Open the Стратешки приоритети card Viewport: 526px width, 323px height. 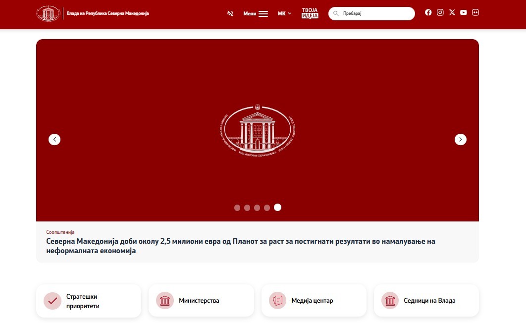coord(89,301)
